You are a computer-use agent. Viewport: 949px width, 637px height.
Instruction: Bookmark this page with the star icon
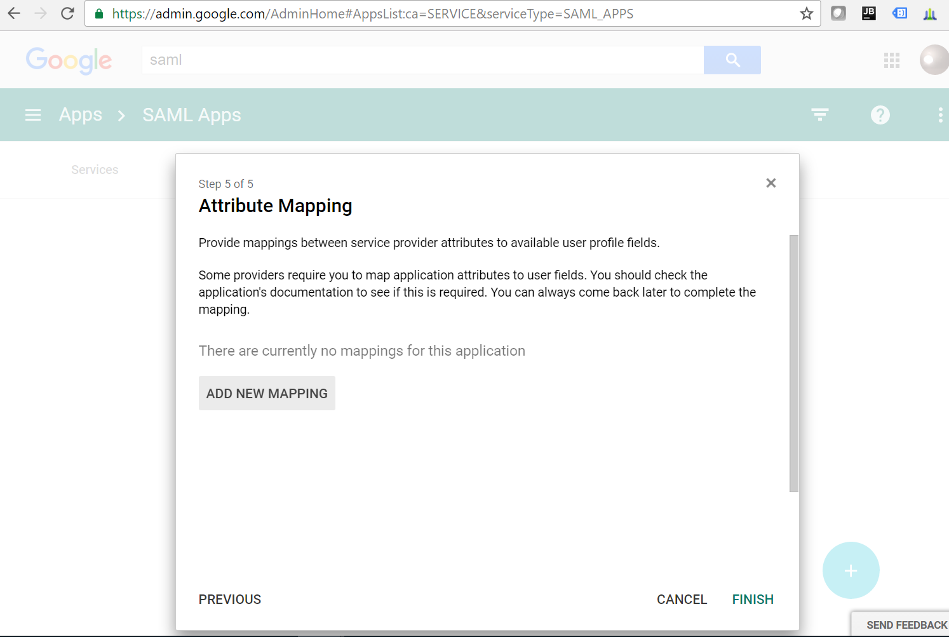point(807,13)
